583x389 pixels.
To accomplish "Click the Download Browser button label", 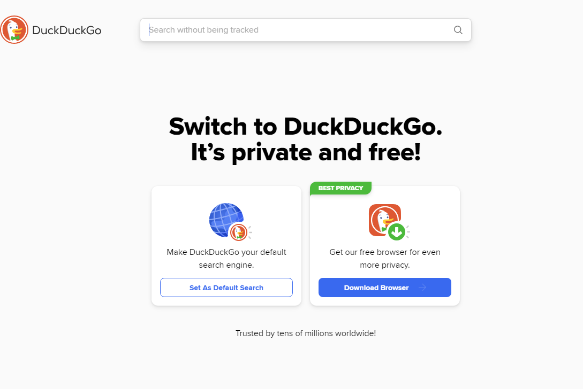I will (x=376, y=287).
